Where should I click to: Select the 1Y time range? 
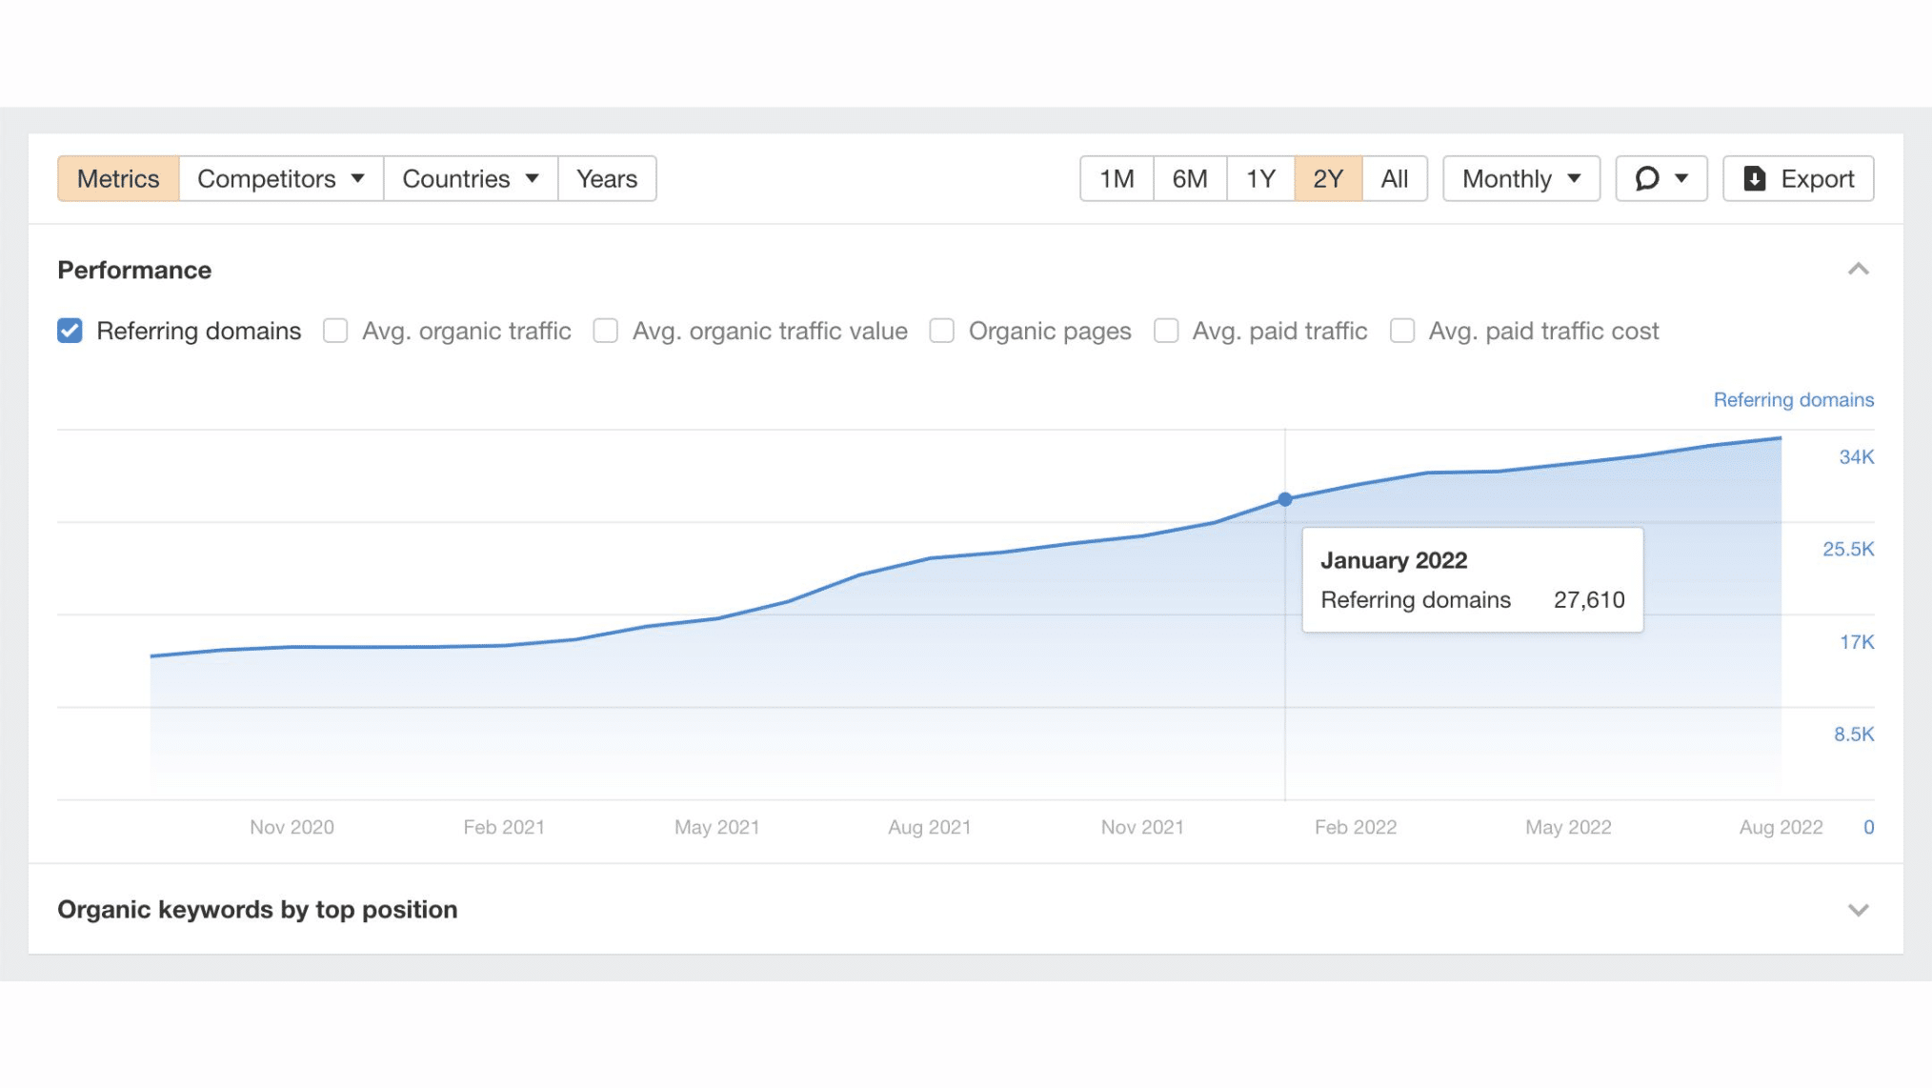click(1260, 178)
